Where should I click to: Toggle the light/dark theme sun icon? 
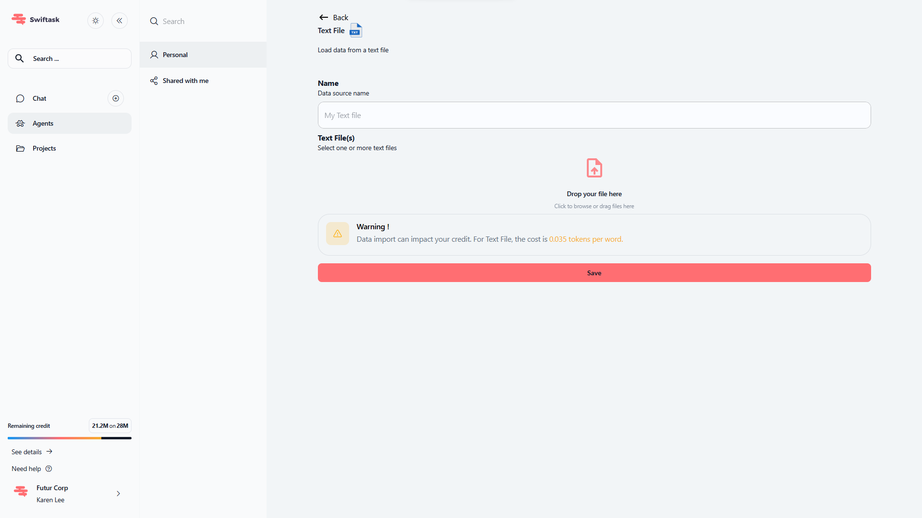tap(96, 21)
